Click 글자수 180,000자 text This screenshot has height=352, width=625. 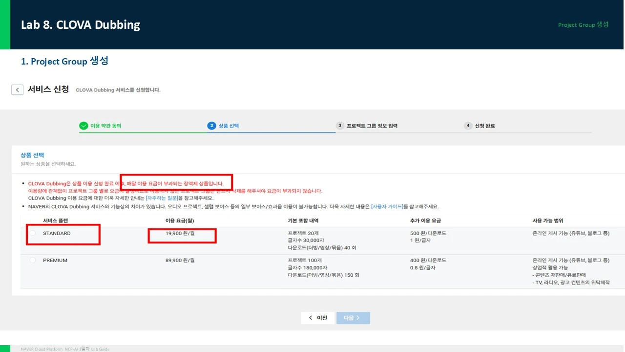(x=308, y=267)
